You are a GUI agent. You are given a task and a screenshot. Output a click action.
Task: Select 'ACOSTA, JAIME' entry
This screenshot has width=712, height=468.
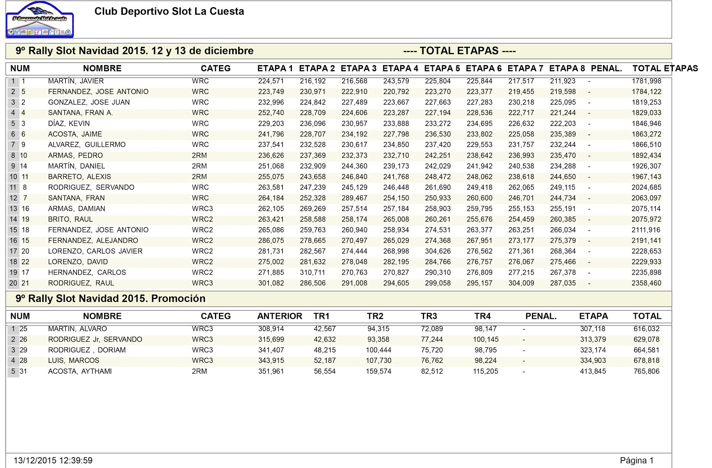[75, 134]
